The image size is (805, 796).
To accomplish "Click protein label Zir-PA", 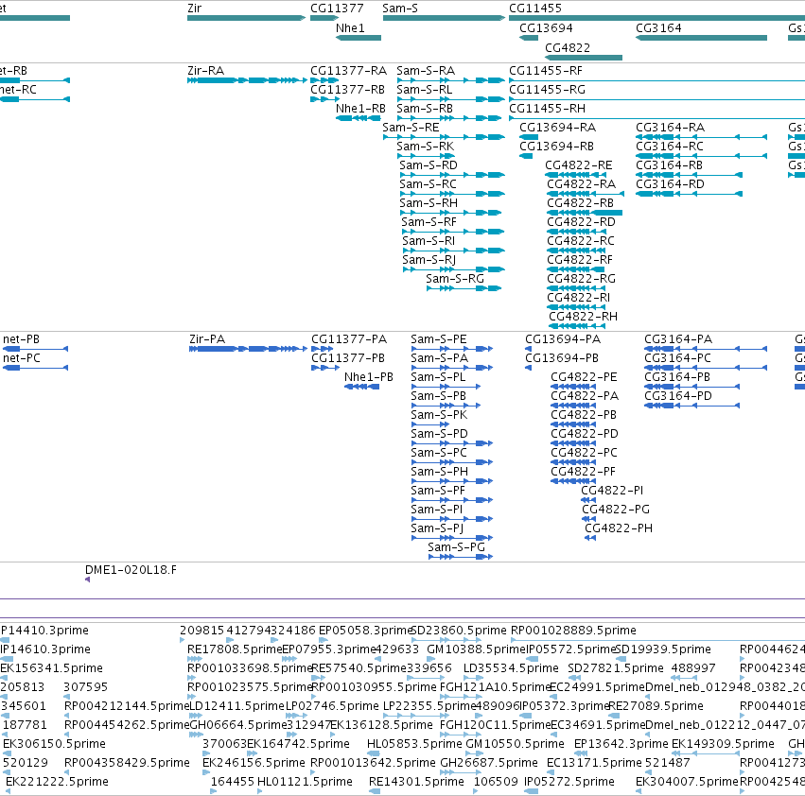I will pyautogui.click(x=207, y=339).
